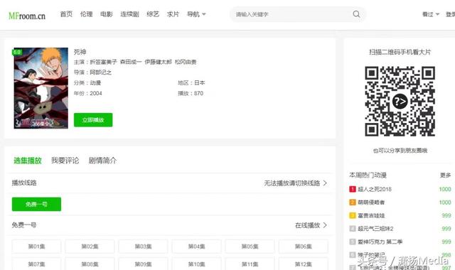Click the 日本 region link

(200, 82)
